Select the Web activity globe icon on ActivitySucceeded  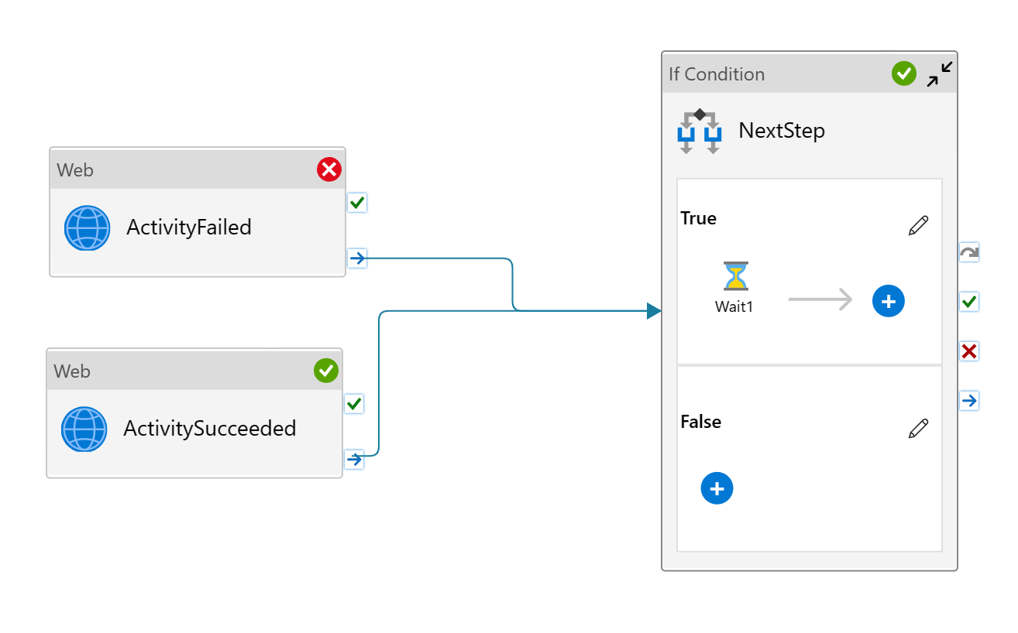coord(84,429)
